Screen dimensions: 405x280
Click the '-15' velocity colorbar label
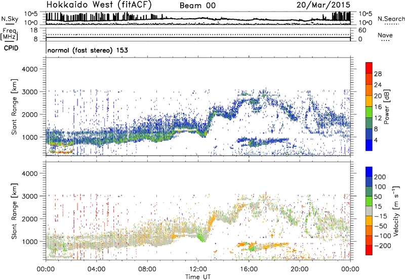click(x=381, y=216)
